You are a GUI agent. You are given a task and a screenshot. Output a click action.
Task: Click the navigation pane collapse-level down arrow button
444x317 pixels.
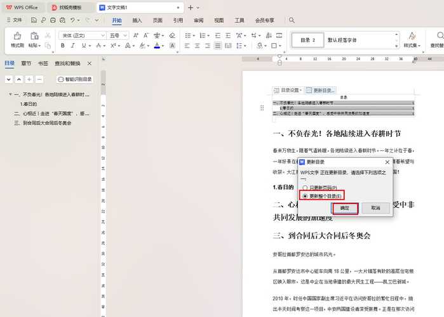(9, 79)
